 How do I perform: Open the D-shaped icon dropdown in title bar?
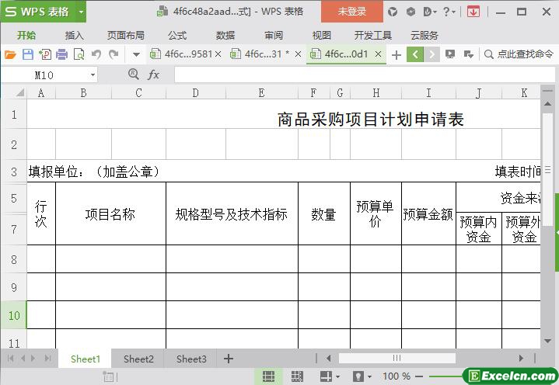click(x=430, y=12)
